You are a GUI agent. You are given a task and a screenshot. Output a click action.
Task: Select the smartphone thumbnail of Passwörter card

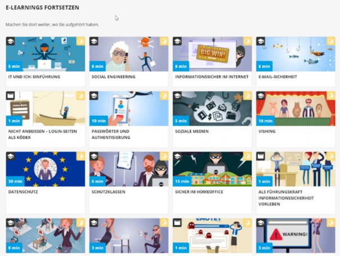point(129,108)
